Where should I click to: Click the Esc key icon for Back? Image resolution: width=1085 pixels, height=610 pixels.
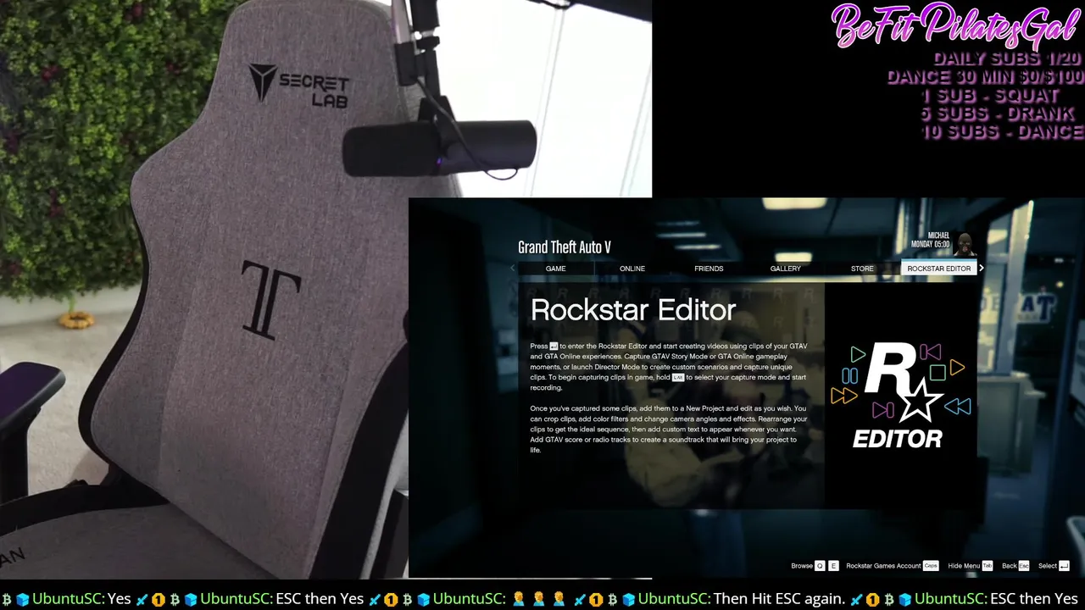[x=1024, y=566]
